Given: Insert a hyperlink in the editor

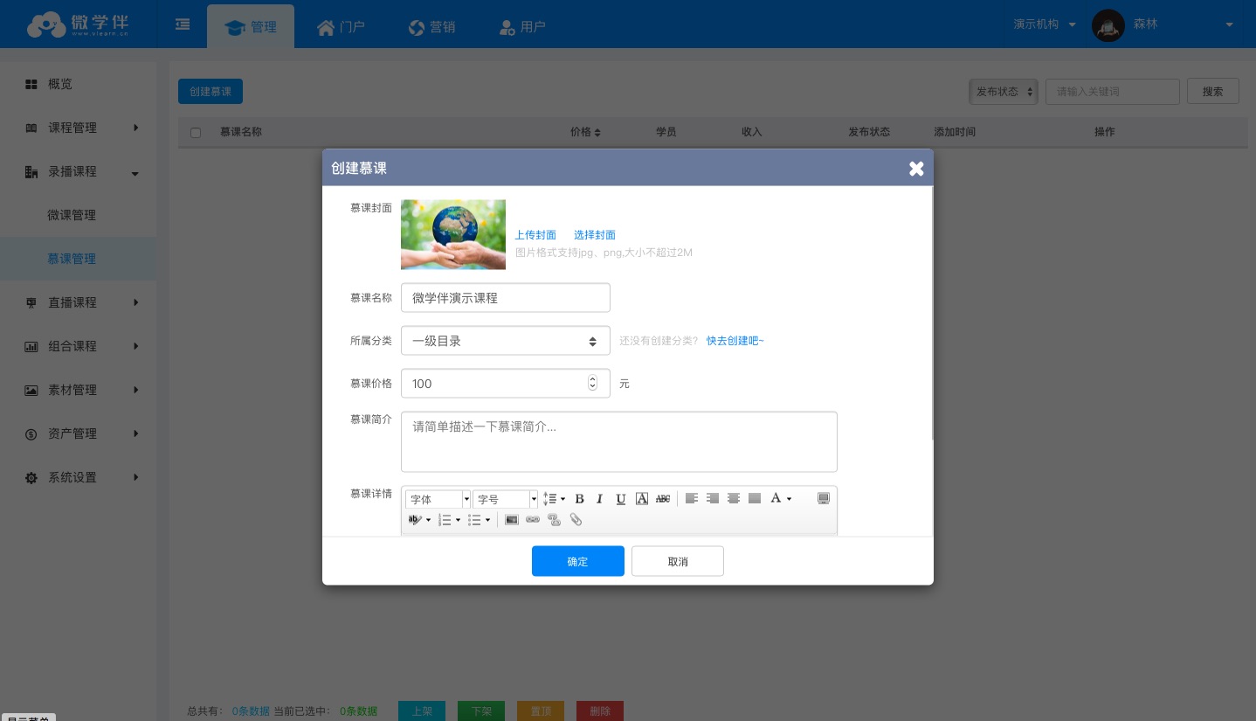Looking at the screenshot, I should pyautogui.click(x=533, y=520).
